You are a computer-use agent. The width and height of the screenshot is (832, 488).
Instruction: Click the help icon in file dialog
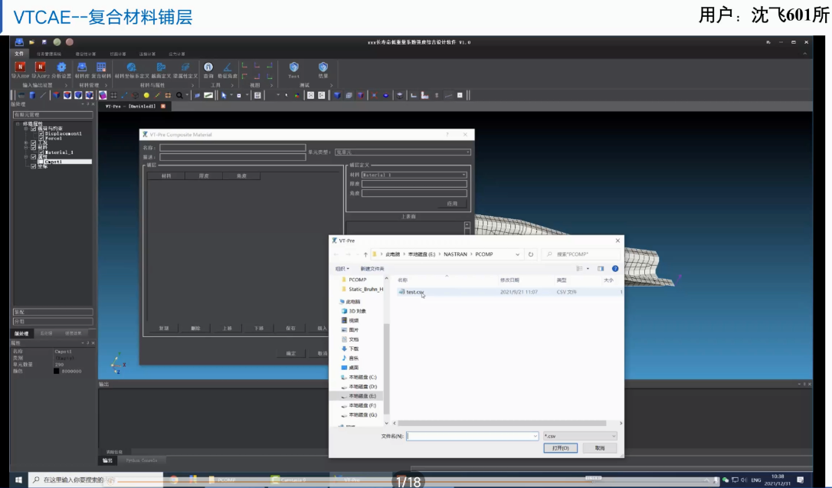coord(615,269)
